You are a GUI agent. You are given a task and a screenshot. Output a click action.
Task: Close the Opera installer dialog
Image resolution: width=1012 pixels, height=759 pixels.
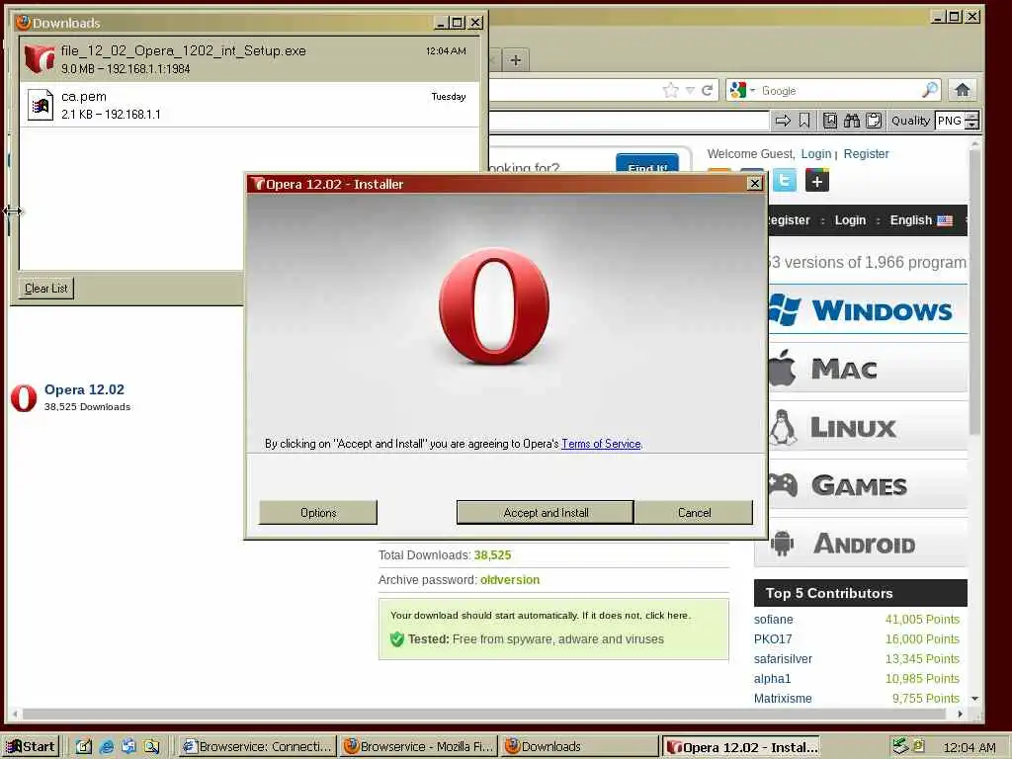(754, 184)
